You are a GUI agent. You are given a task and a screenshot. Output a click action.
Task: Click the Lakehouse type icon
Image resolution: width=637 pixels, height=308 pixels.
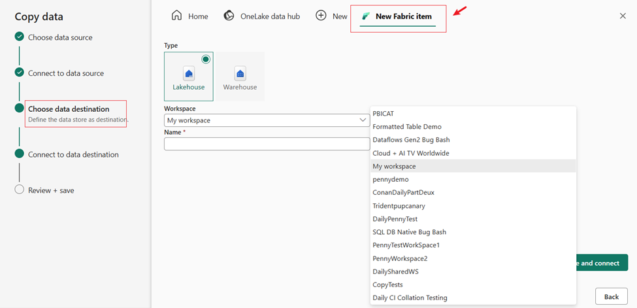189,74
